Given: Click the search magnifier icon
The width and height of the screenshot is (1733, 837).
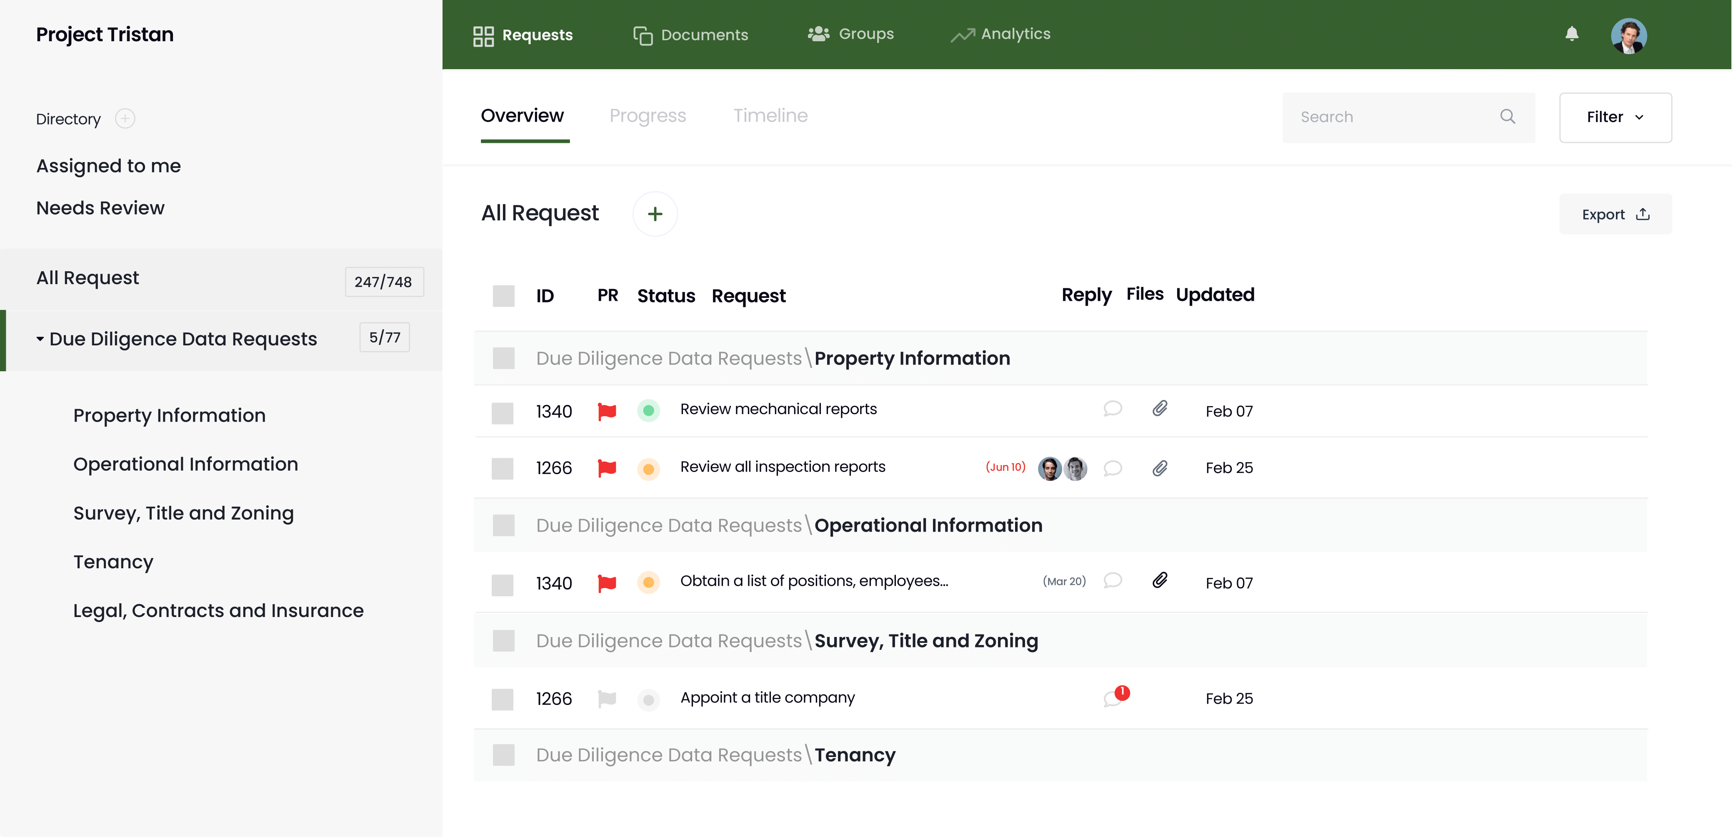Looking at the screenshot, I should point(1508,116).
